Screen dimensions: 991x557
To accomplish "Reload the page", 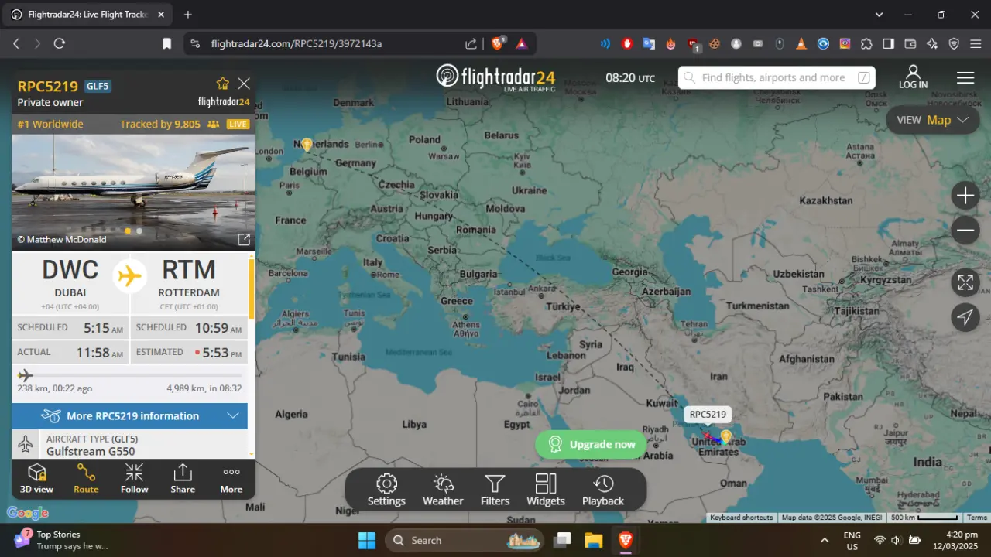I will click(60, 44).
